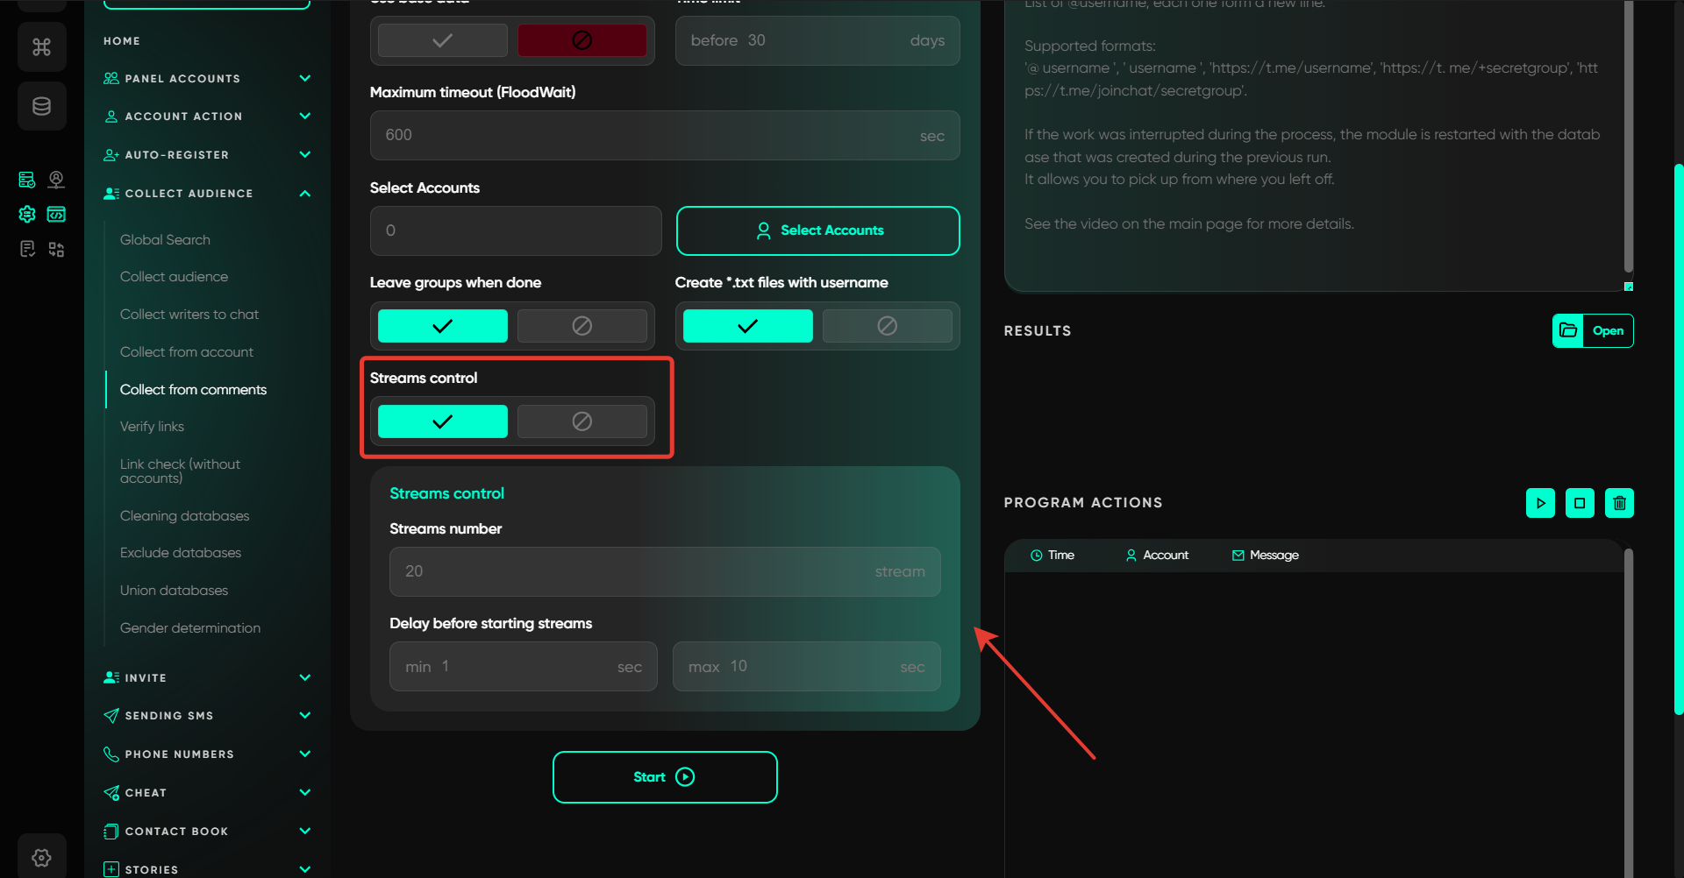
Task: Click the code window icon in left rail
Action: [56, 215]
